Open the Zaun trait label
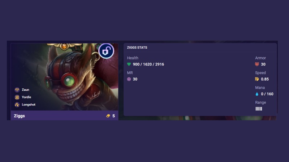Viewport: 289px width, 162px height. [25, 90]
